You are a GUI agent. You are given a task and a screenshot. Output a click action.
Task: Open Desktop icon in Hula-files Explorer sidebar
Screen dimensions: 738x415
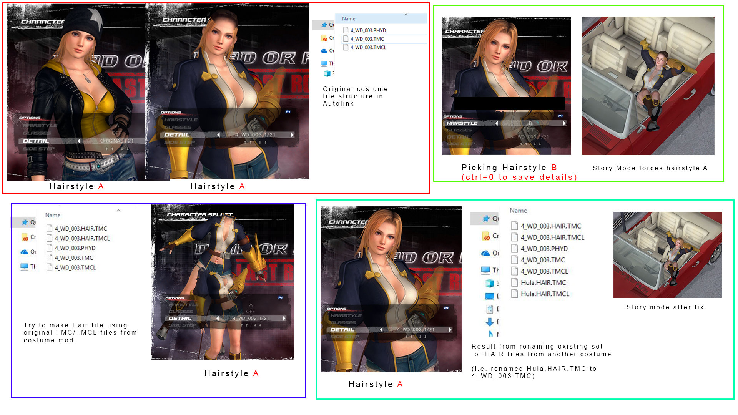(490, 296)
